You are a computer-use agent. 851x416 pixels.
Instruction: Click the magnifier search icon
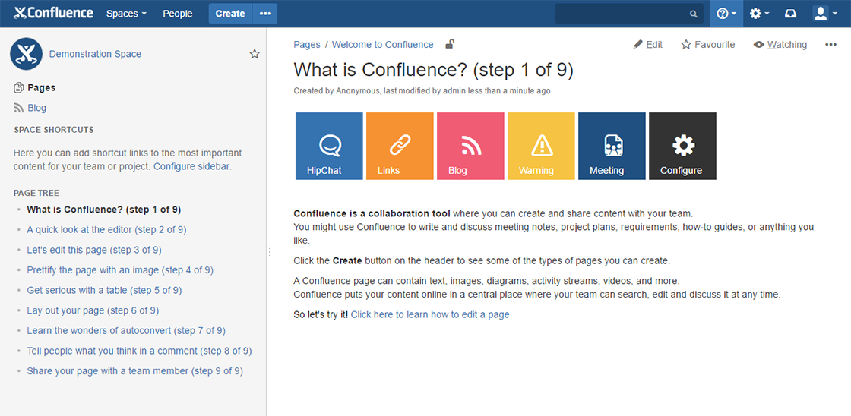(693, 14)
